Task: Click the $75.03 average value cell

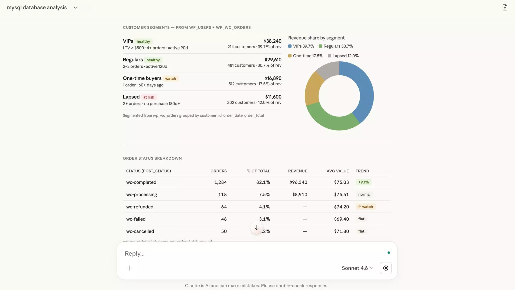Action: click(x=342, y=182)
